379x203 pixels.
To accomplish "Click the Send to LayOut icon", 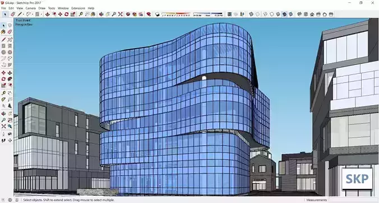I will (141, 15).
